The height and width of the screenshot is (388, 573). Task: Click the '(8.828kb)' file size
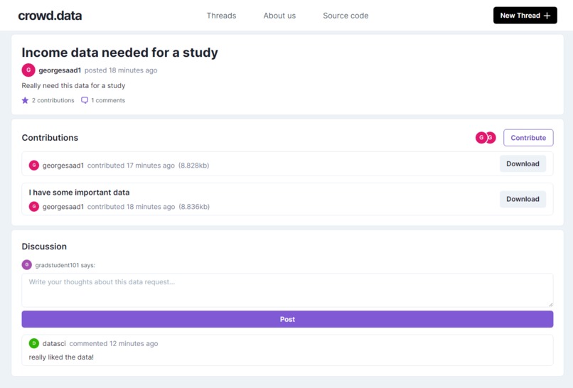(193, 166)
